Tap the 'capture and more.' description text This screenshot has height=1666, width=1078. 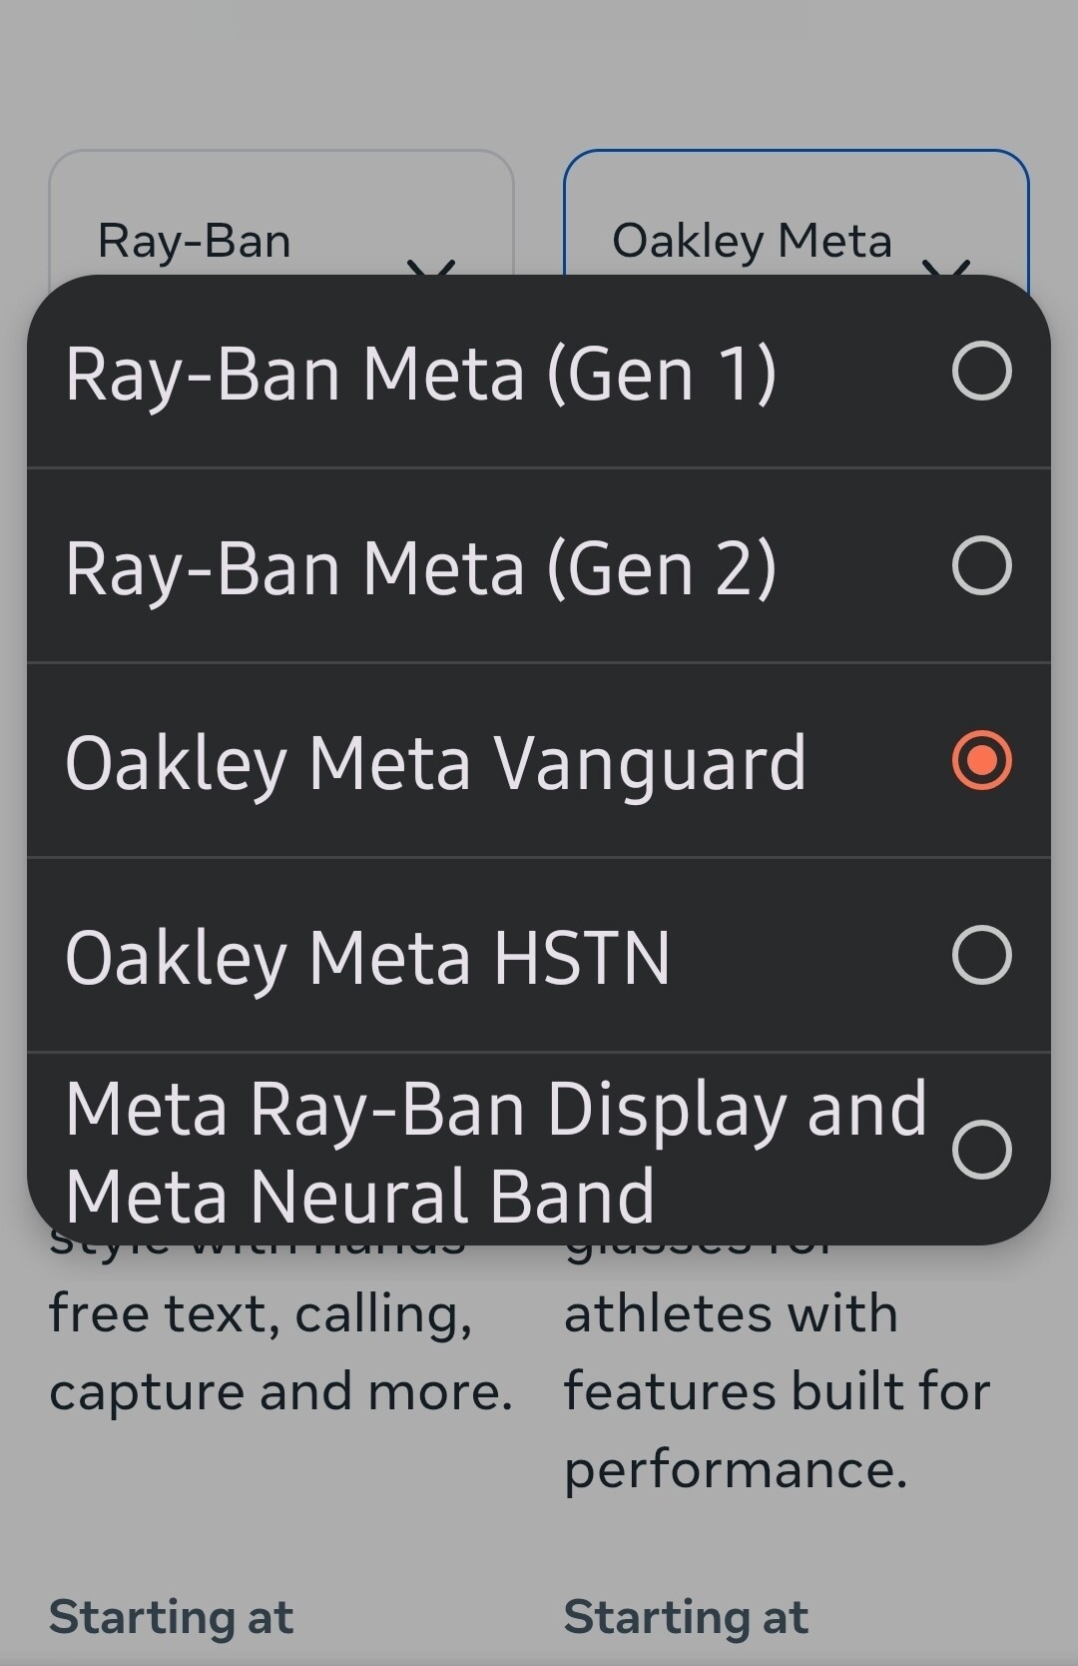[280, 1391]
